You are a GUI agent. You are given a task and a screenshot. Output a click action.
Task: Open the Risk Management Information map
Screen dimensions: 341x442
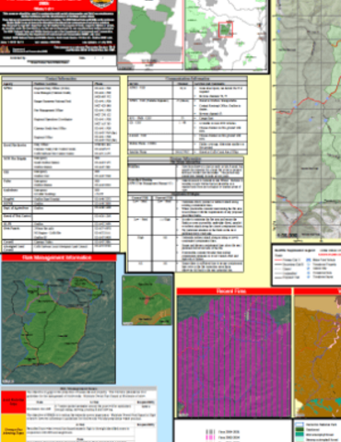[x=59, y=322]
